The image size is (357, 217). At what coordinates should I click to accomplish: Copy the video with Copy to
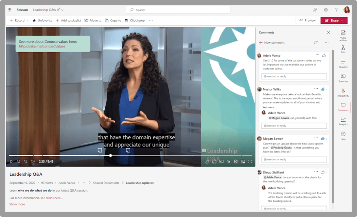(113, 20)
